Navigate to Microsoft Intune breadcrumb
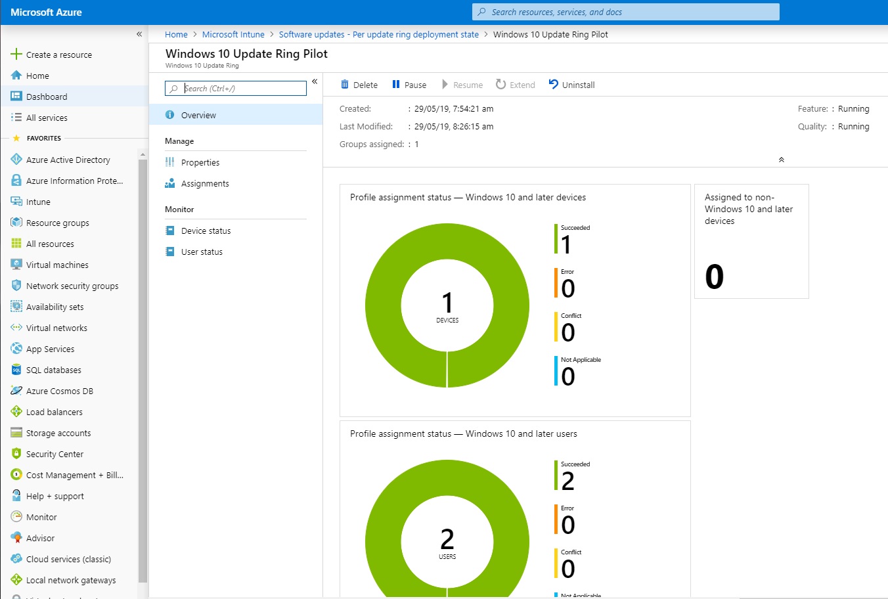 [x=233, y=34]
